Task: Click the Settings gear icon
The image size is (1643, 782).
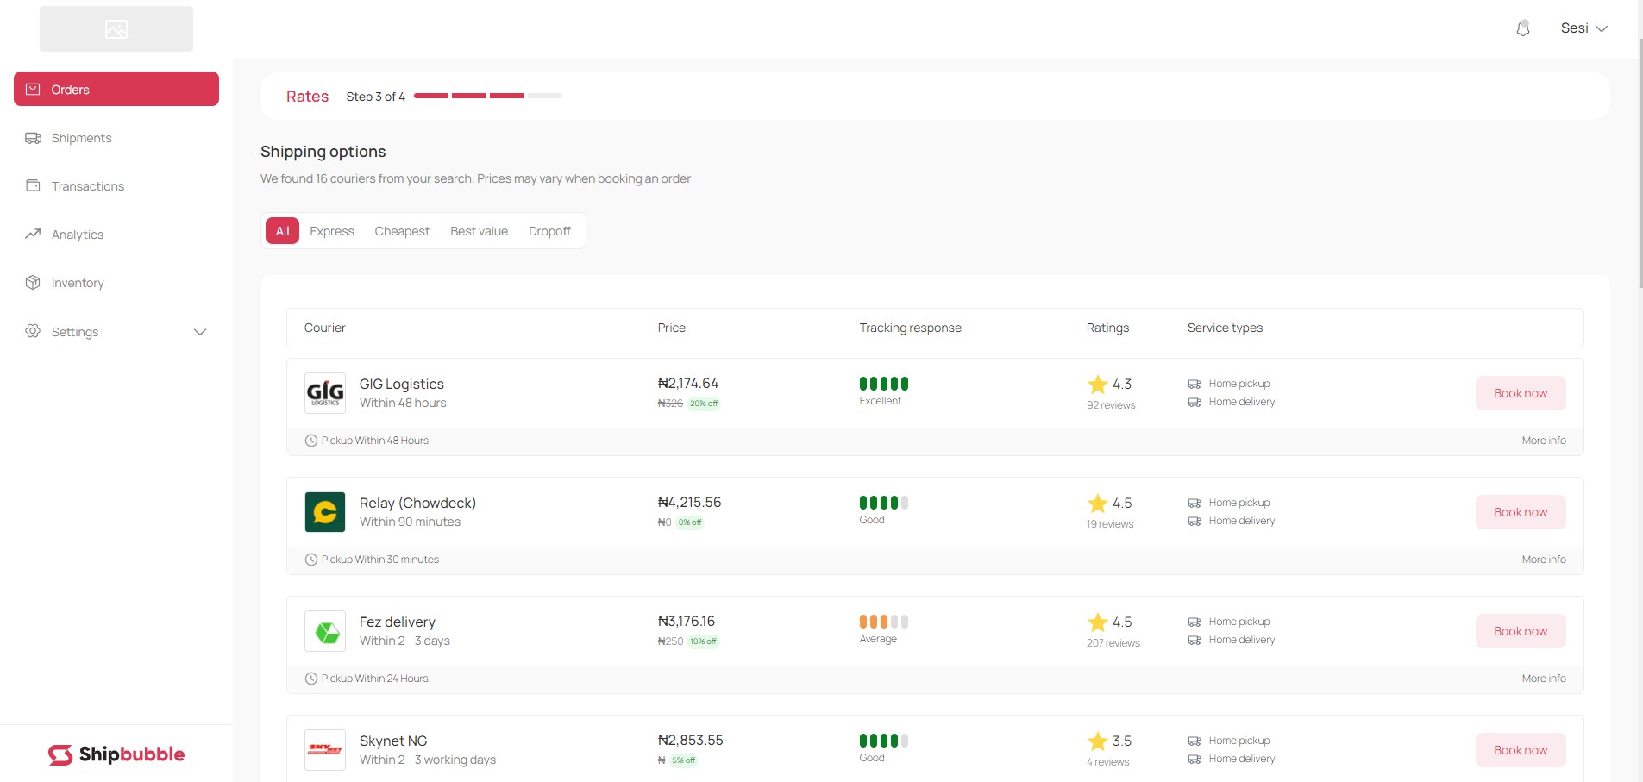Action: [x=33, y=331]
